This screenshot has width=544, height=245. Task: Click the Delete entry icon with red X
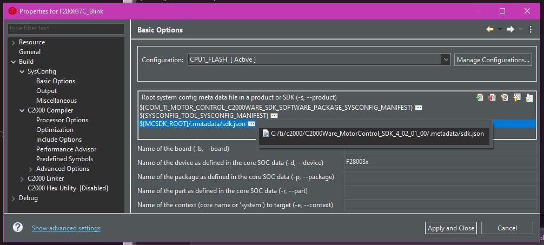pyautogui.click(x=492, y=97)
